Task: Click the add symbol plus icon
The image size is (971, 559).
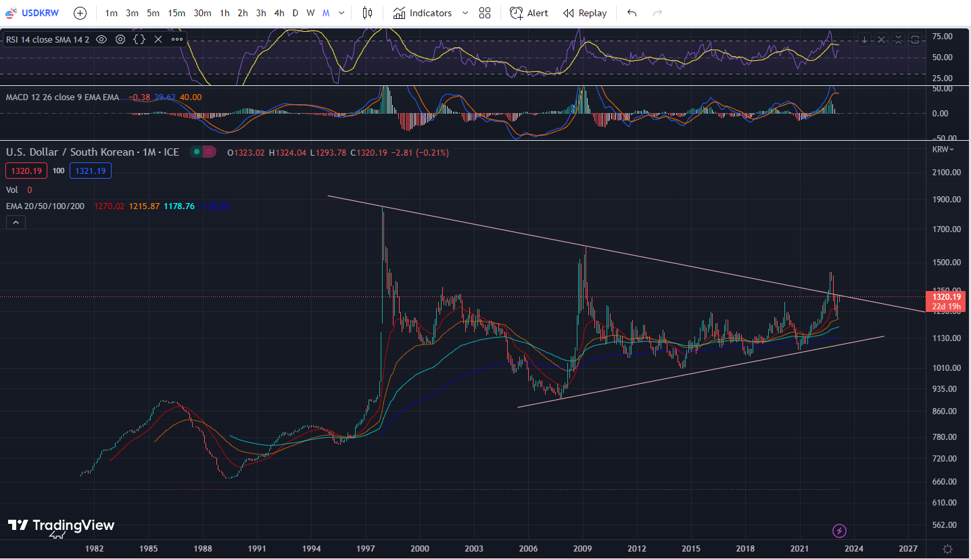Action: click(x=80, y=13)
